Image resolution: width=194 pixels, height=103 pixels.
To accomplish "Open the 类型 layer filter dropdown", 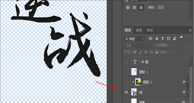I will click(x=134, y=39).
